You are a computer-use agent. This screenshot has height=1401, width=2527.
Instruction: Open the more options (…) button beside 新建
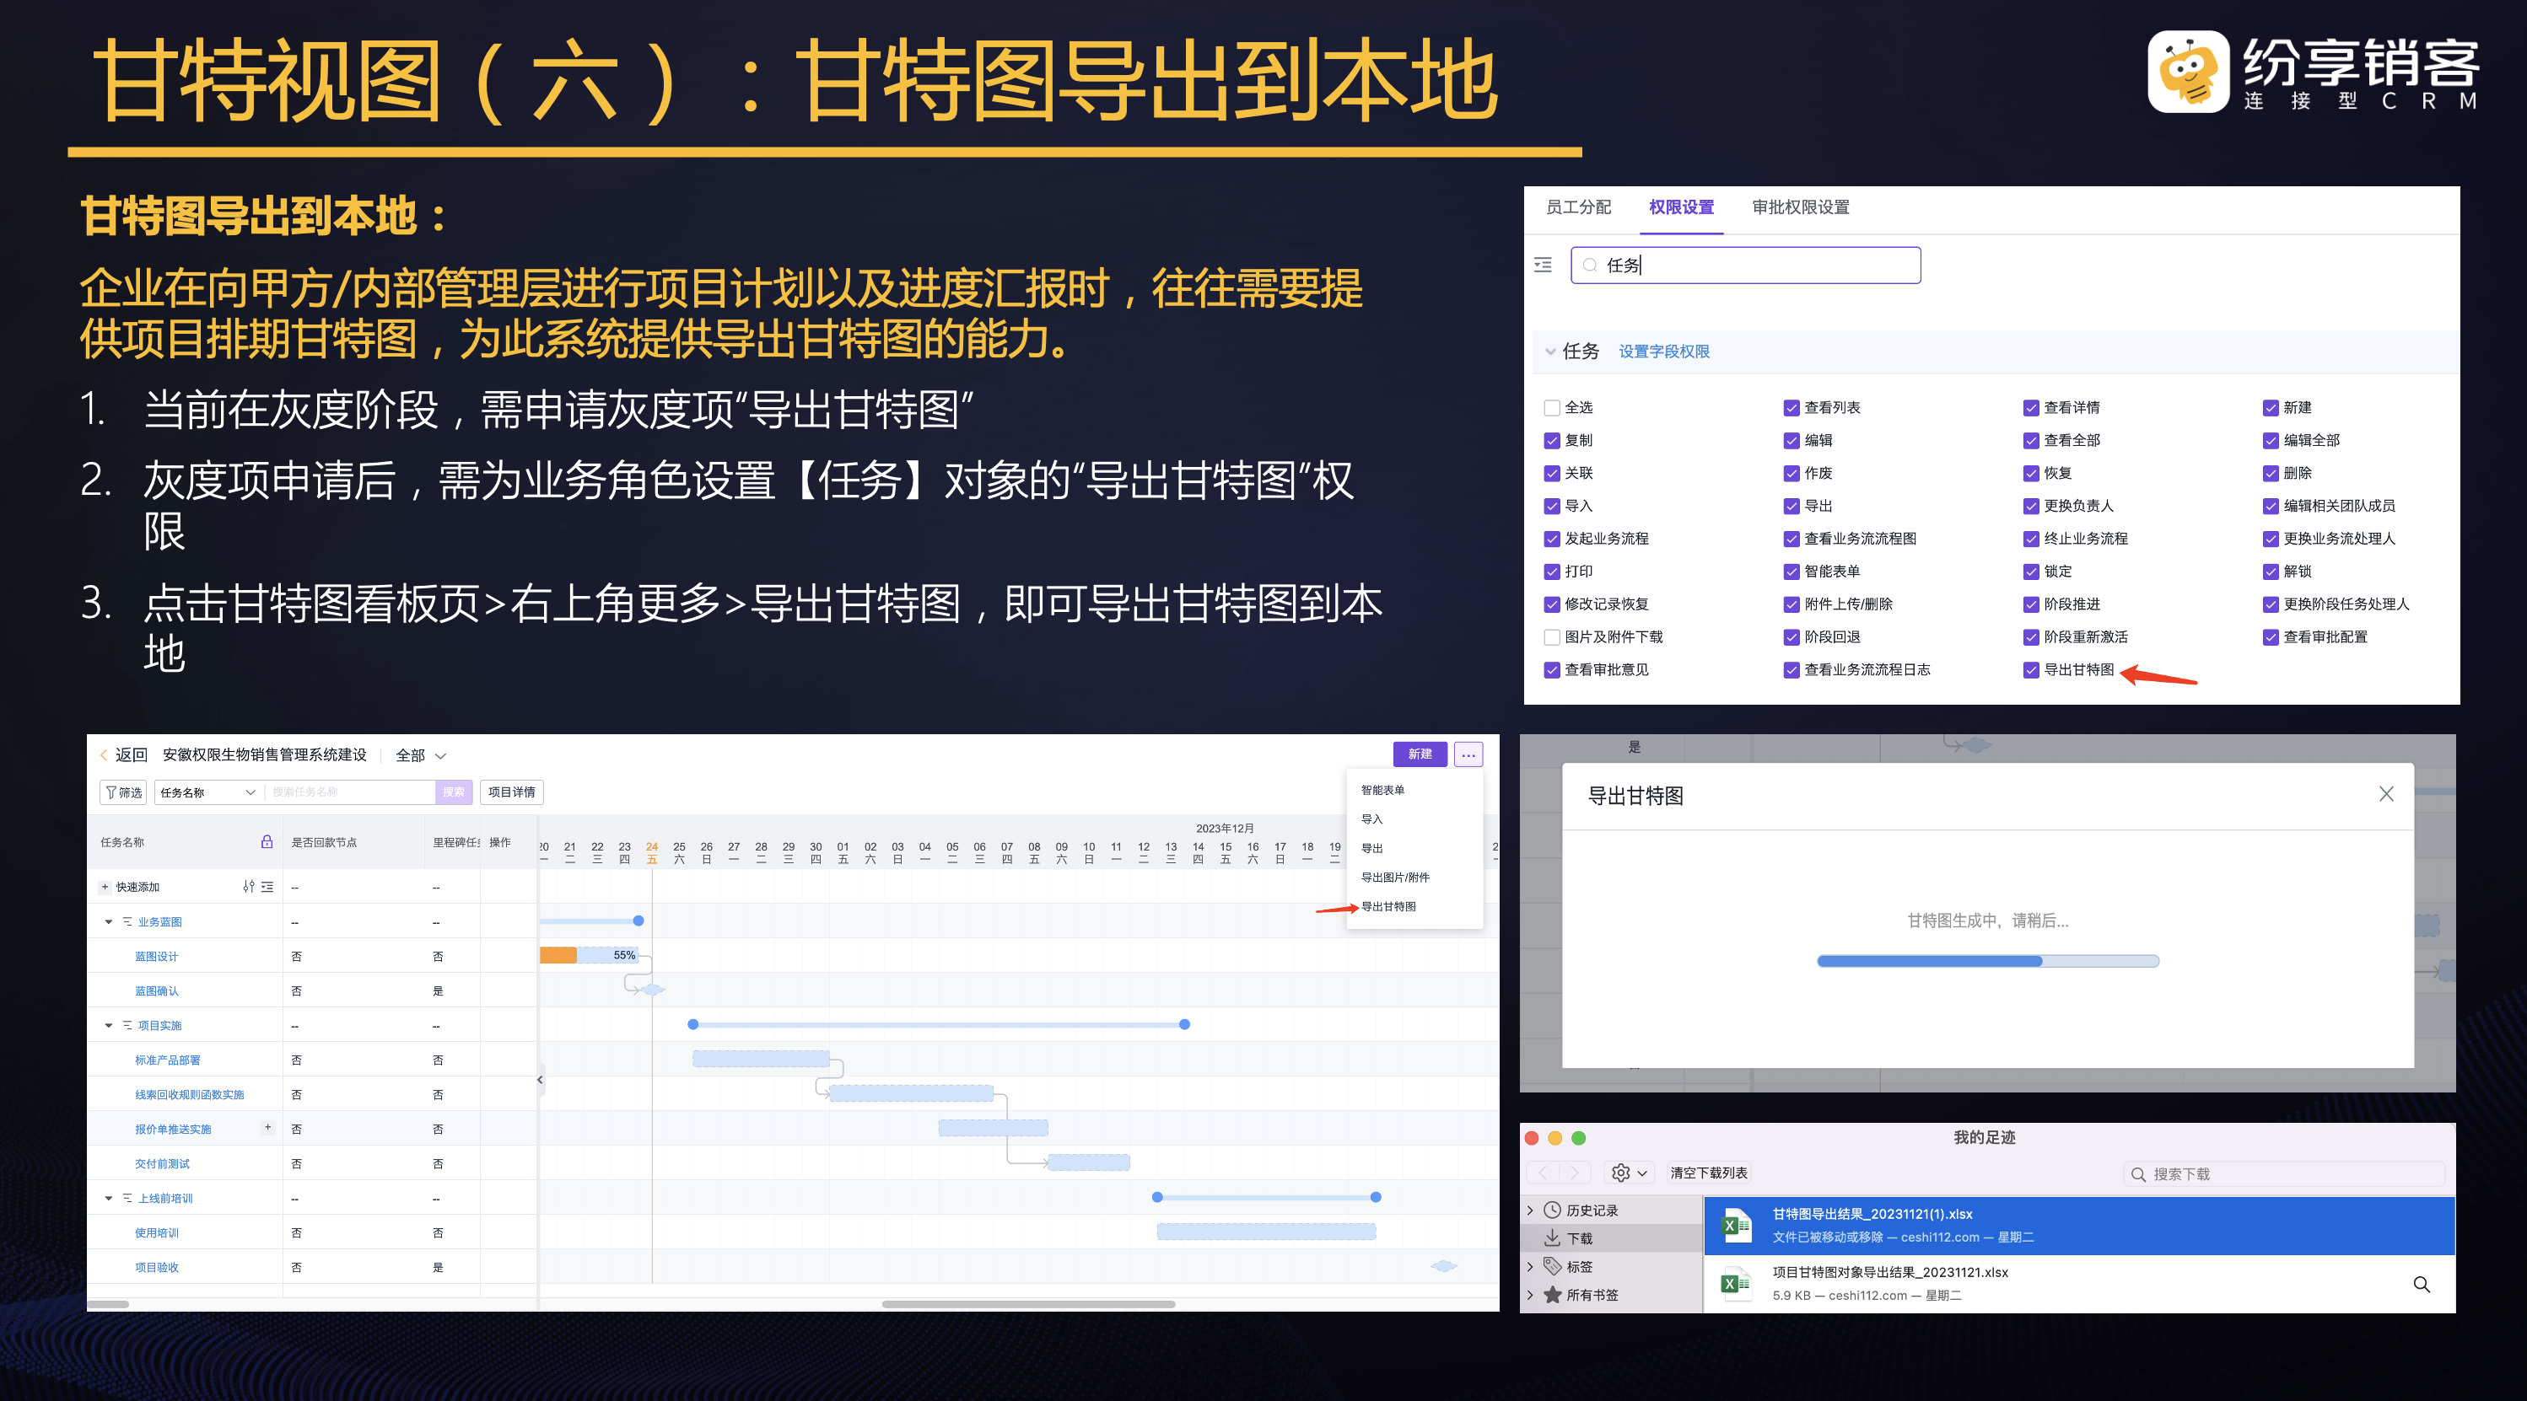tap(1468, 754)
